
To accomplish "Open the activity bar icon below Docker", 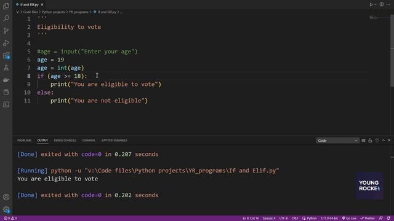I will 6,92.
